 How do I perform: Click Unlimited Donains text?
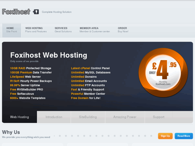pyautogui.click(x=84, y=77)
